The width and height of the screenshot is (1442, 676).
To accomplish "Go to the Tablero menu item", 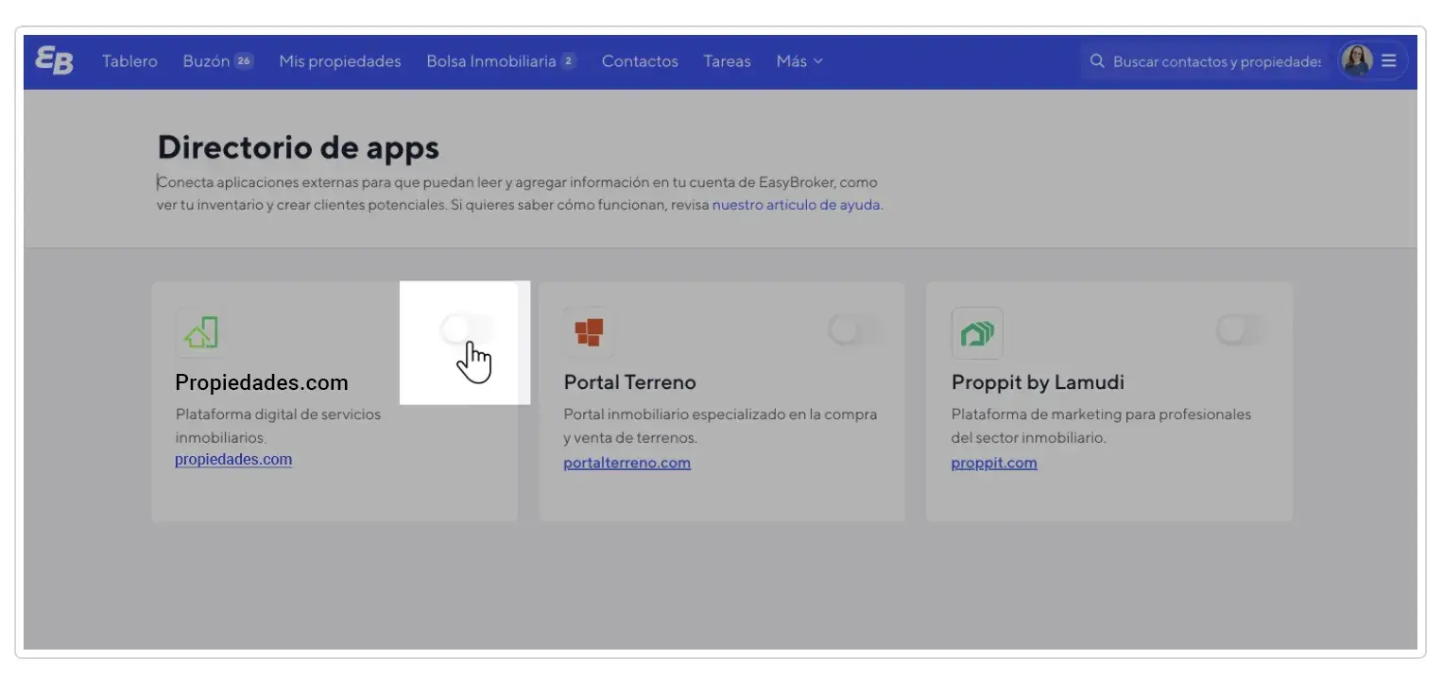I will 129,60.
